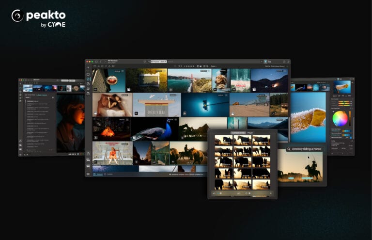
Task: Open hamburger menu icon at sidebar bottom
Action: [88, 174]
